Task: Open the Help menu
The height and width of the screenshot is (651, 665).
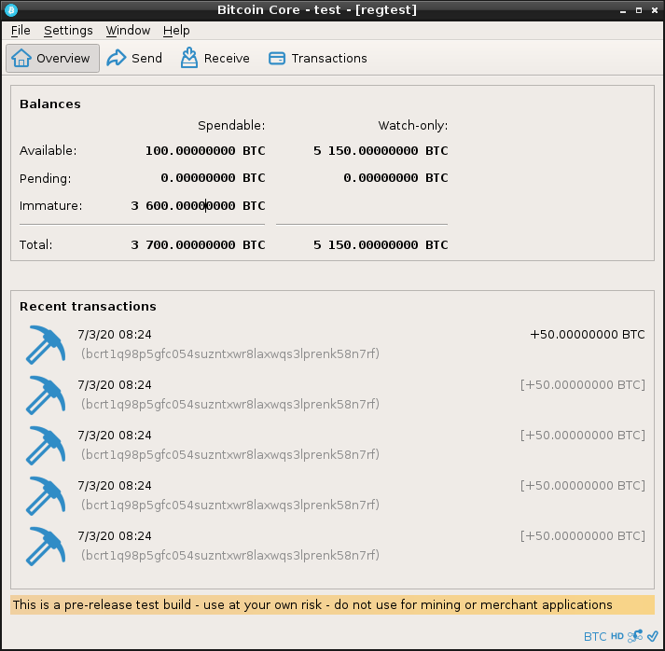Action: pyautogui.click(x=176, y=31)
